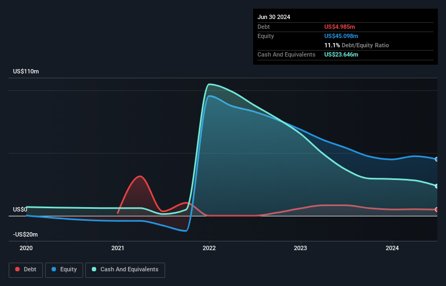Click the Jun 30 2024 tooltip date
The image size is (446, 286).
tap(274, 17)
